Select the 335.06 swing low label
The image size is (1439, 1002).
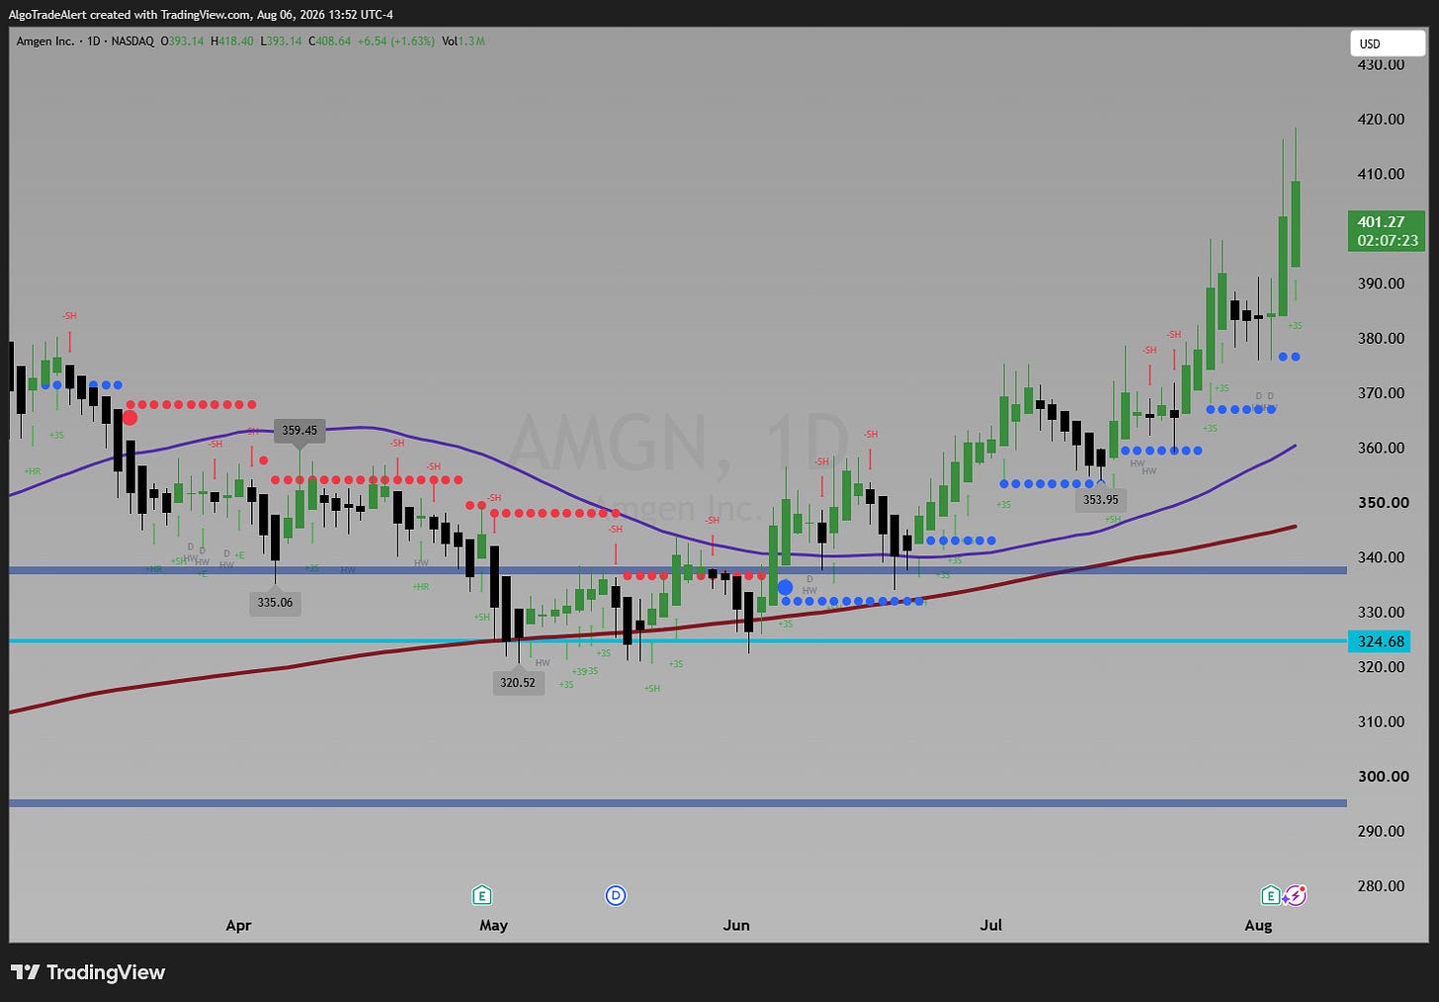pyautogui.click(x=275, y=602)
